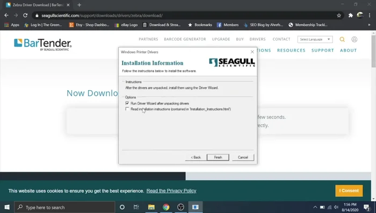Open Download & Stream bookmark
Screen dimensions: 376x213
(161, 25)
